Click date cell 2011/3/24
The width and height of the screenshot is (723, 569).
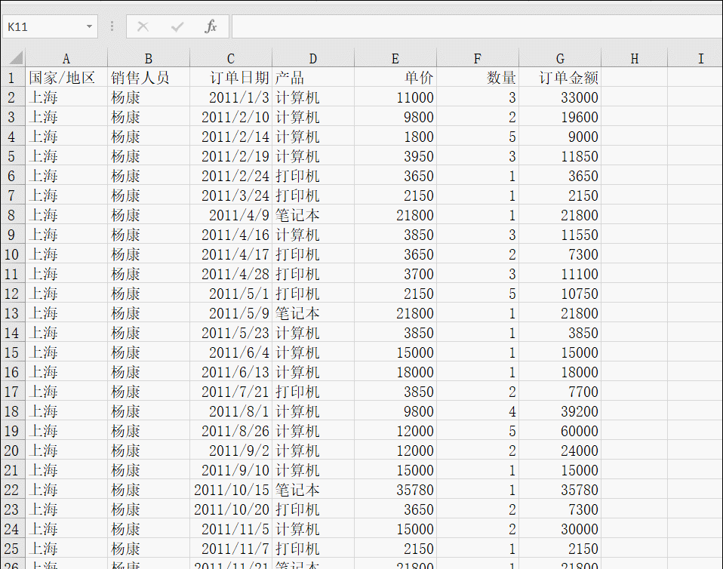tap(231, 195)
